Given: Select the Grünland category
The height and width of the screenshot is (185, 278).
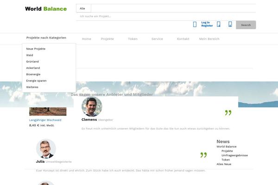Looking at the screenshot, I should pyautogui.click(x=32, y=62).
